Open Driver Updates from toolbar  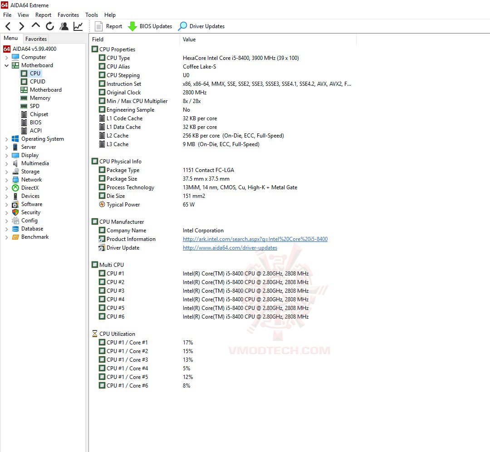(201, 26)
